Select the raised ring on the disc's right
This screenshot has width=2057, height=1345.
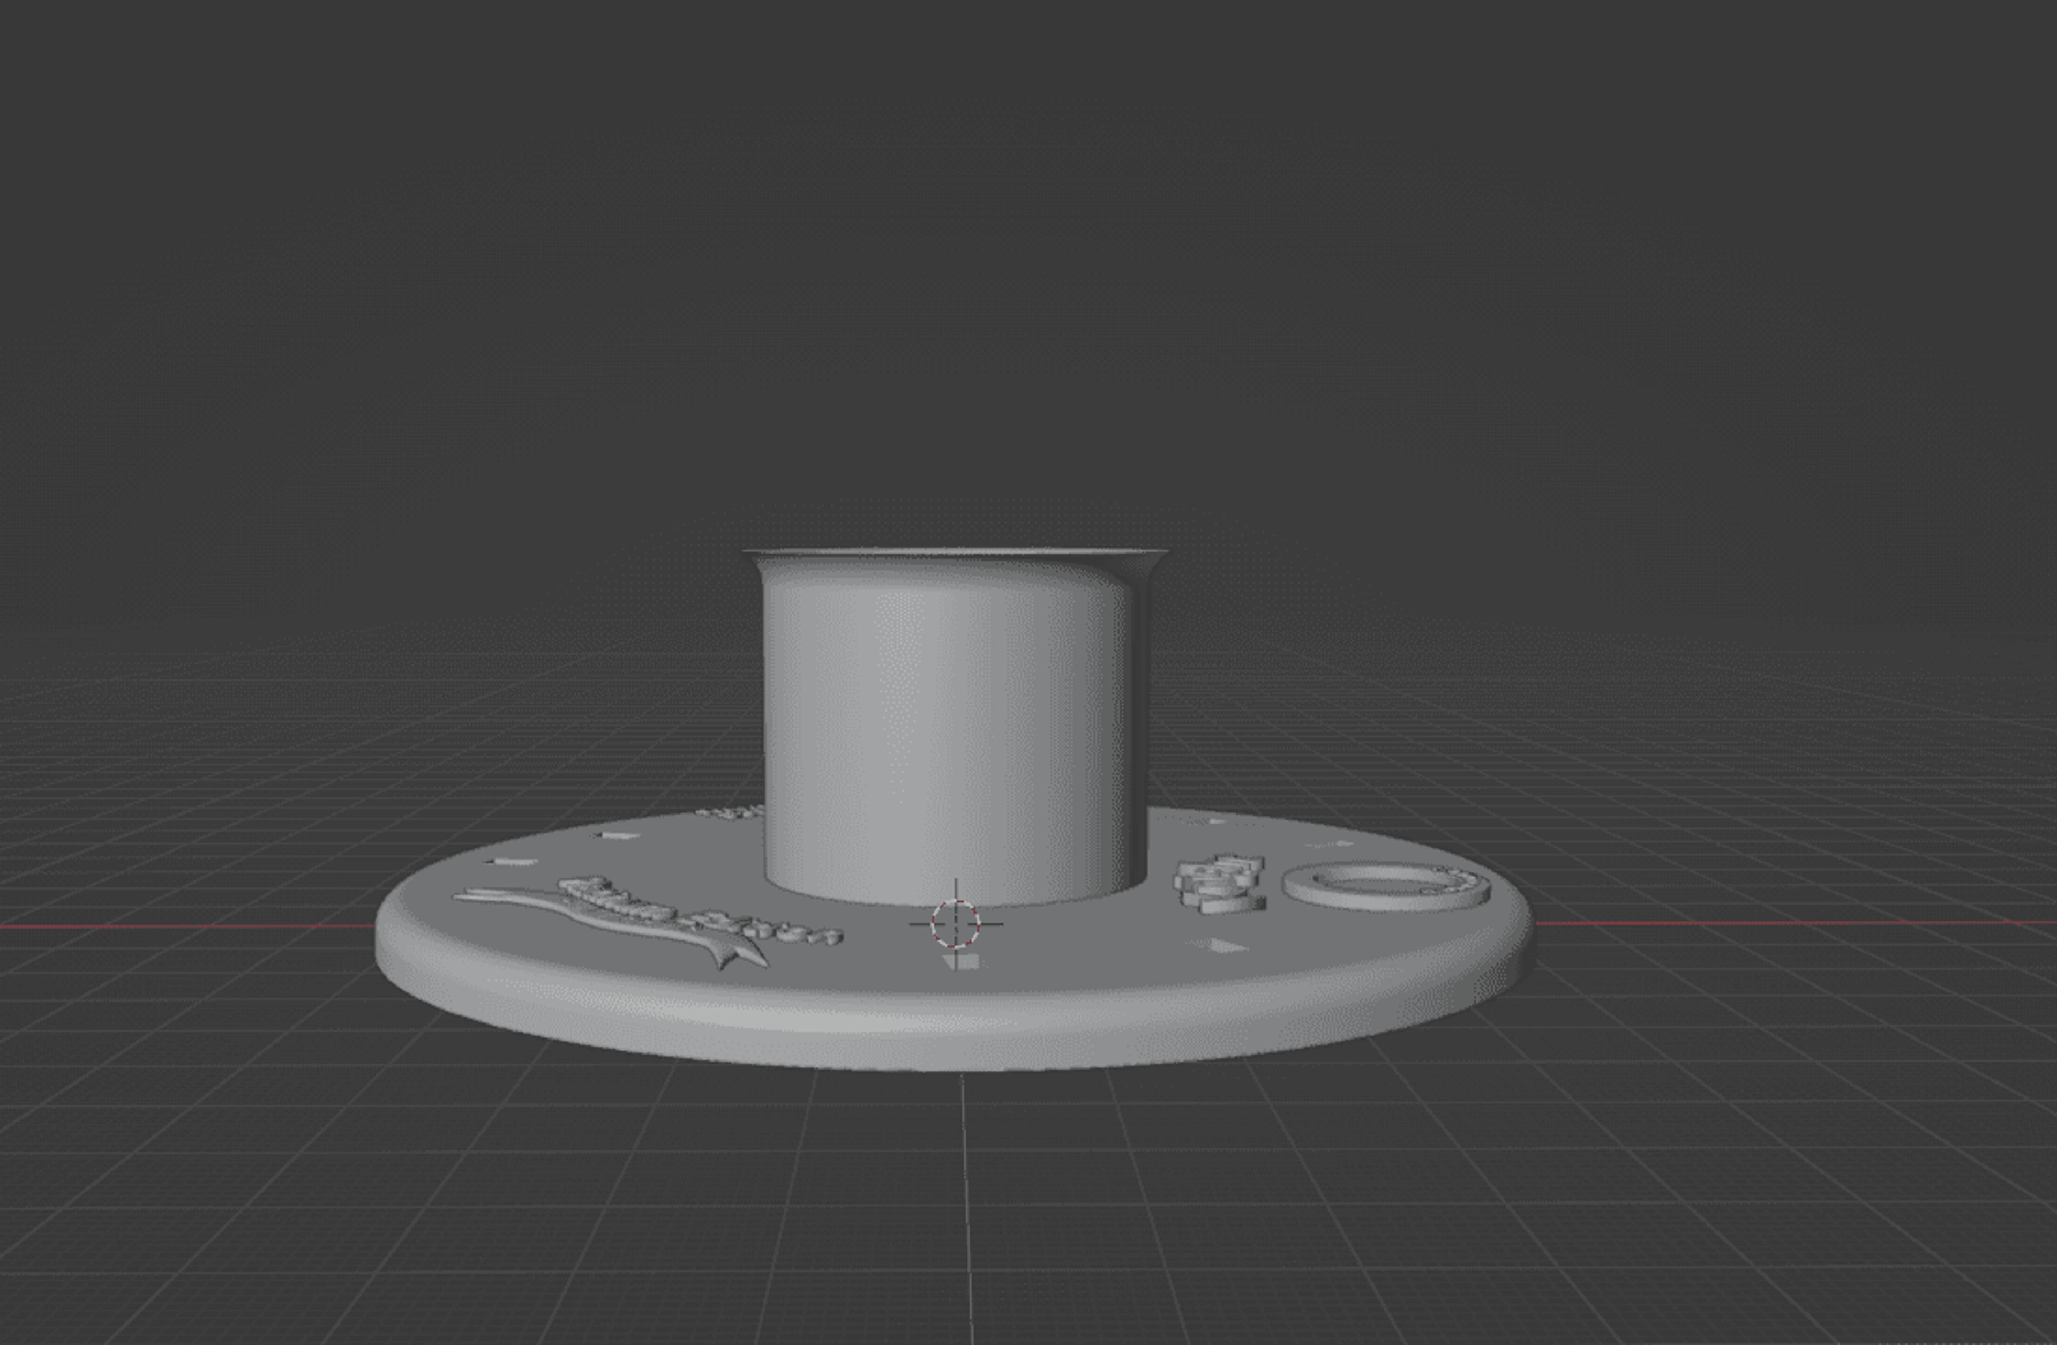tap(1386, 886)
